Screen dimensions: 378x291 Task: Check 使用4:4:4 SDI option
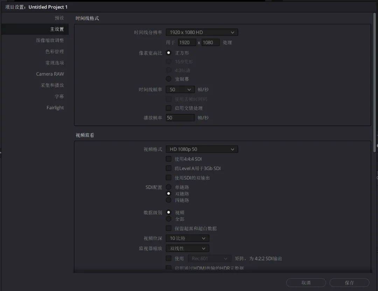point(168,158)
